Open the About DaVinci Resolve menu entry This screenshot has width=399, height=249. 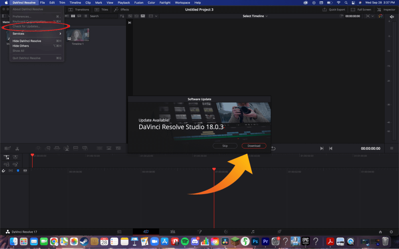[28, 9]
